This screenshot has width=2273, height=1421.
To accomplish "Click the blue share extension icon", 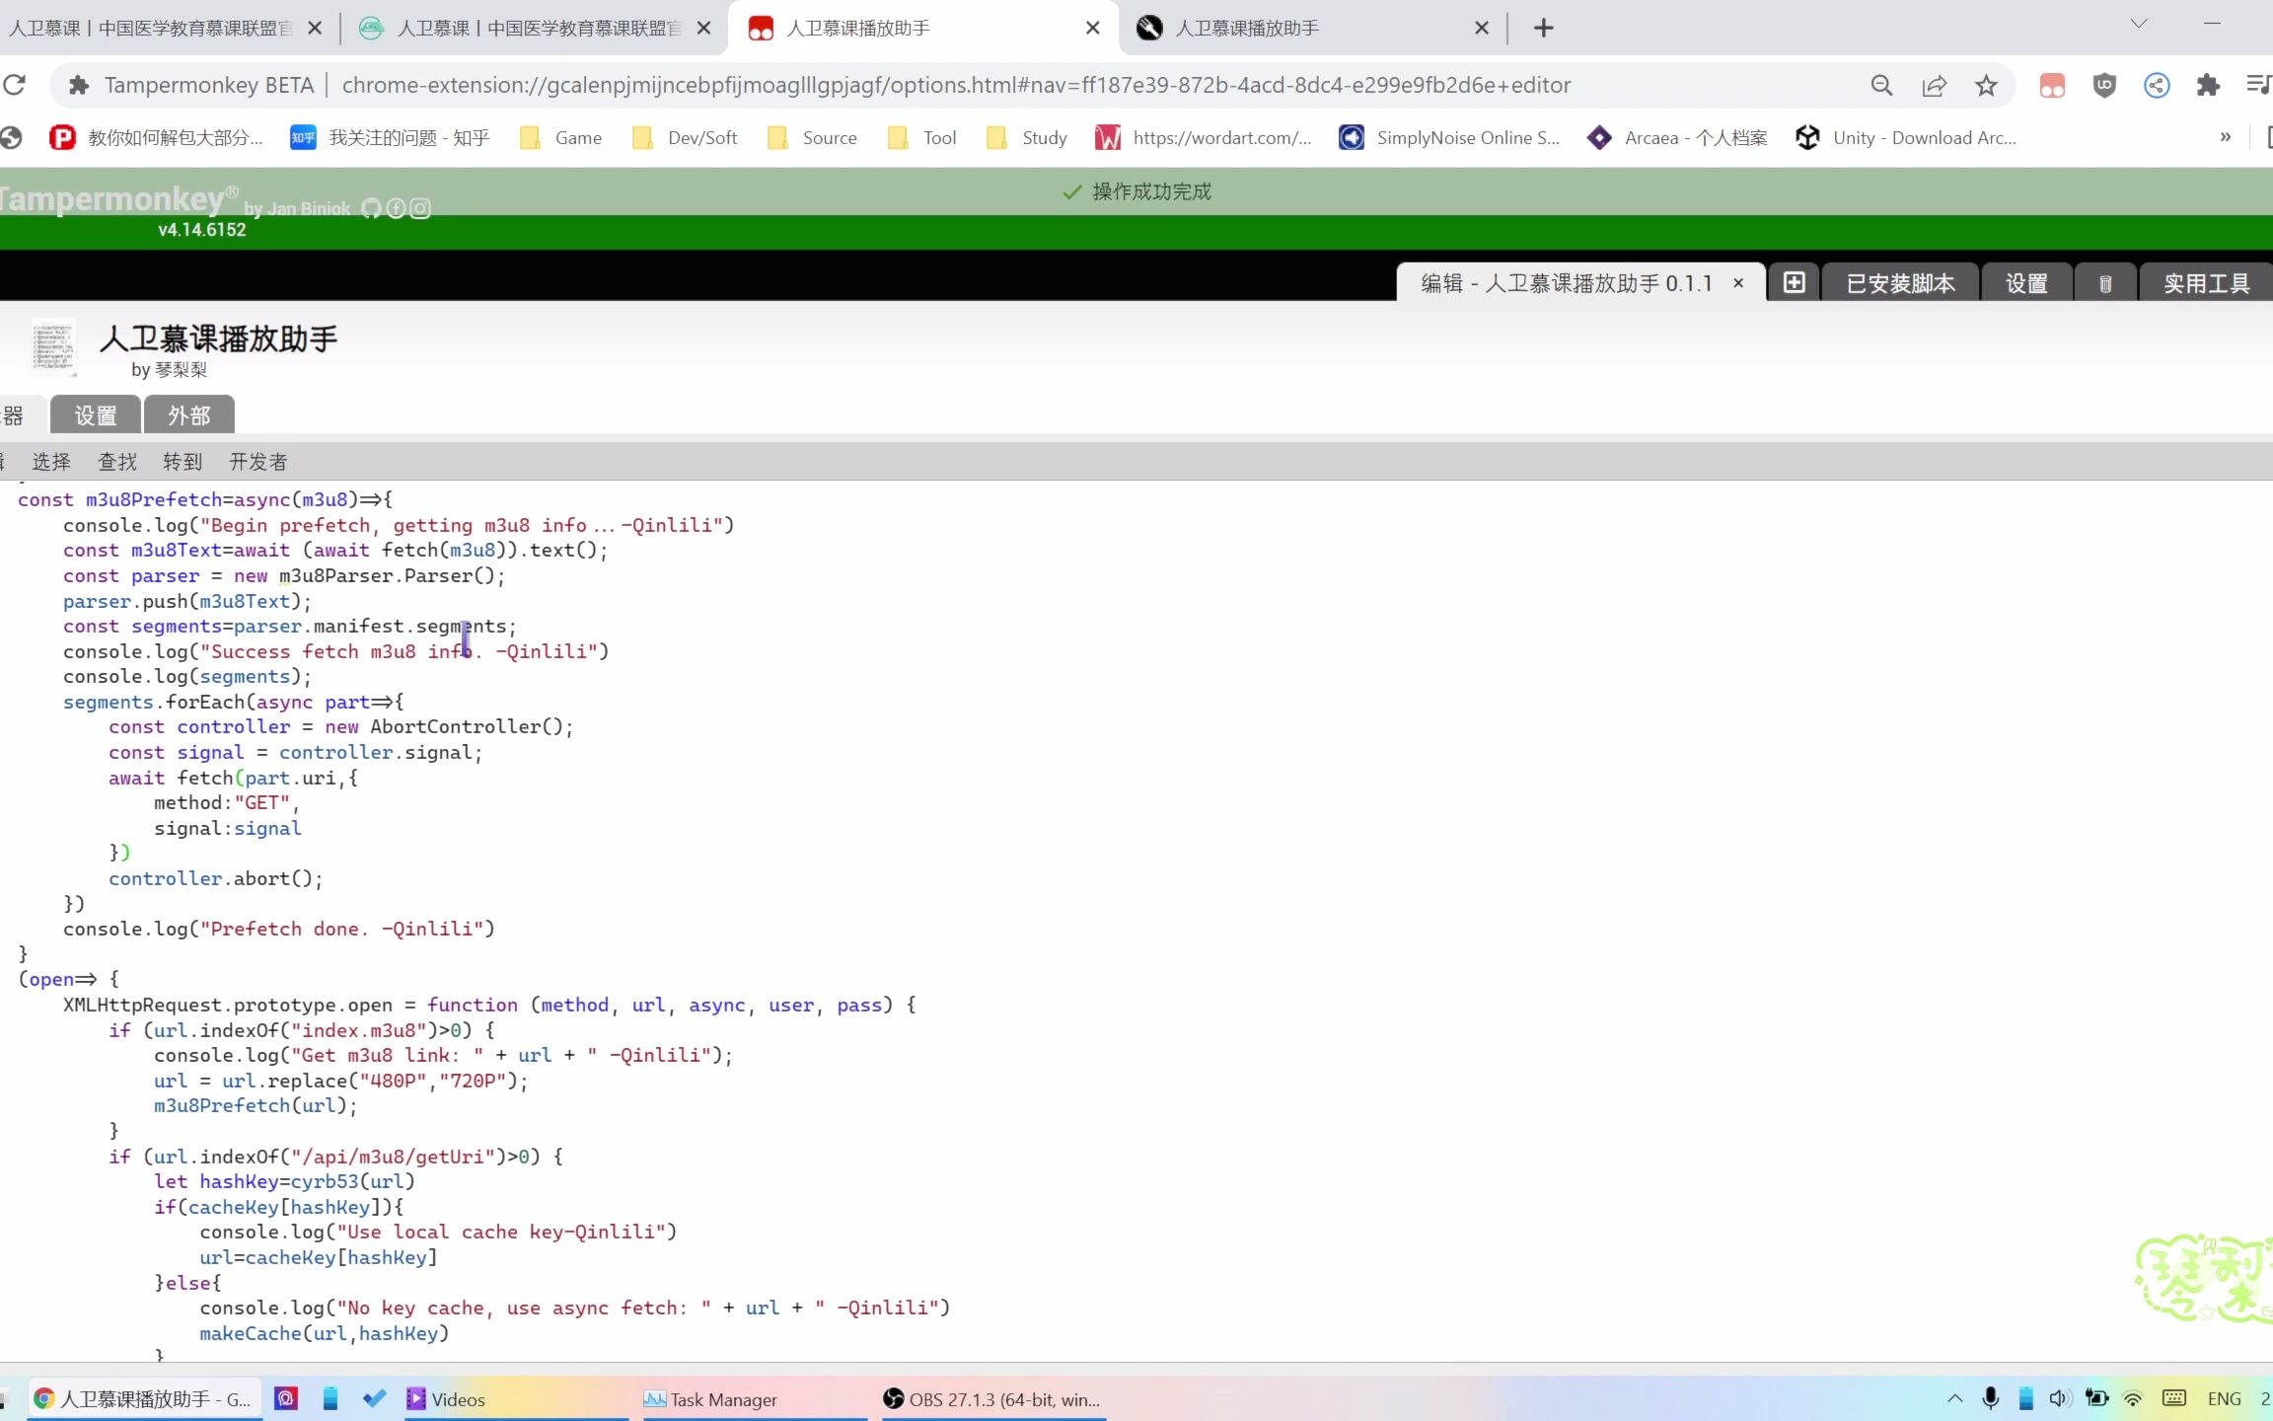I will click(2157, 85).
